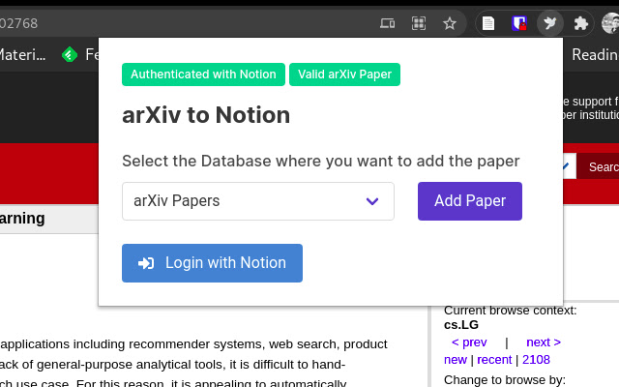619x387 pixels.
Task: Open the grid QR code icon in address bar
Action: (419, 23)
